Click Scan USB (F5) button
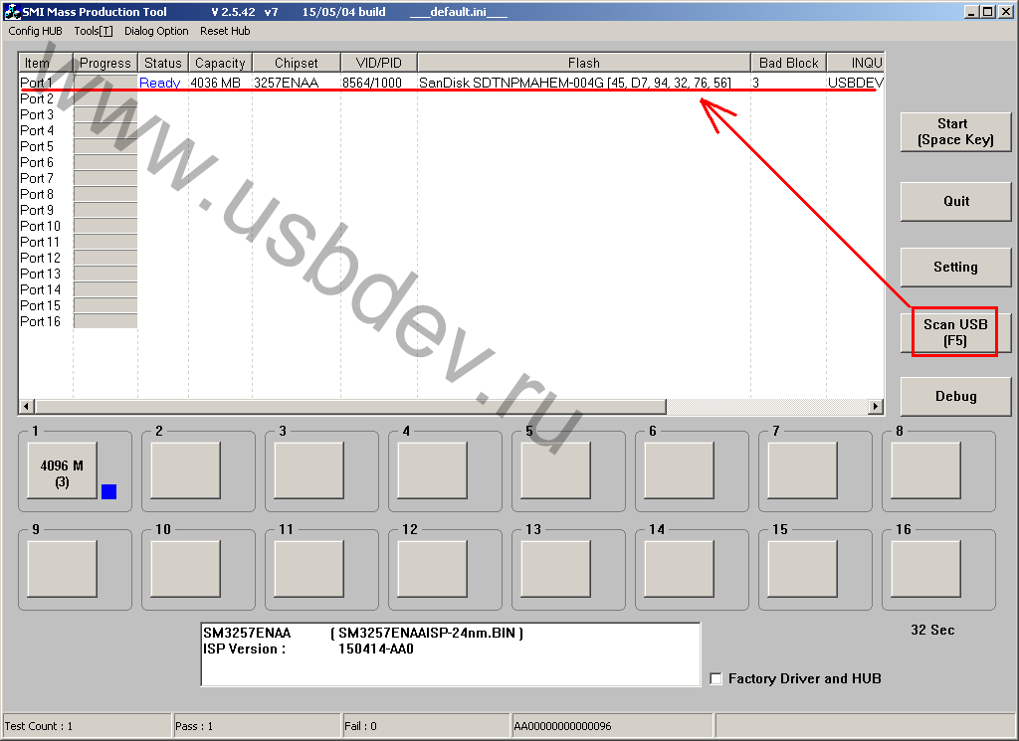This screenshot has height=741, width=1019. pyautogui.click(x=955, y=332)
